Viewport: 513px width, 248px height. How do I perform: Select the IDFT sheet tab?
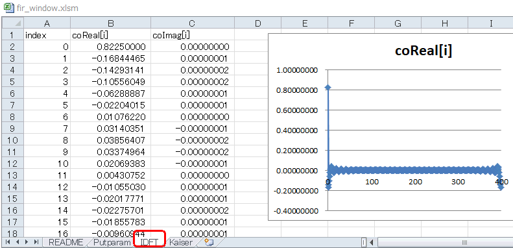point(150,242)
